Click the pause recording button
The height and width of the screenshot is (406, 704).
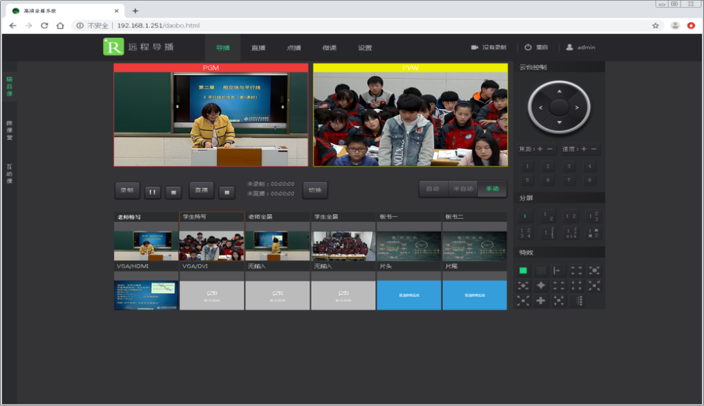[x=152, y=191]
